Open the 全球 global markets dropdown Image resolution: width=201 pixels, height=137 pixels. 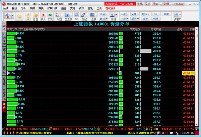click(134, 14)
